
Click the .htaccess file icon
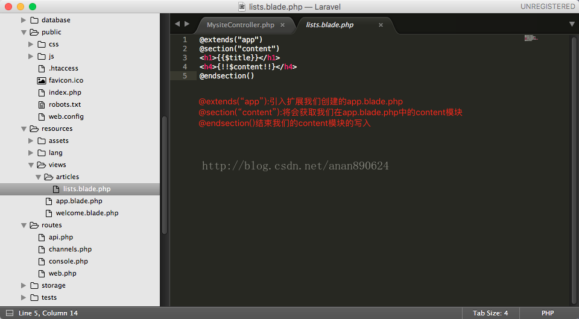coord(42,68)
